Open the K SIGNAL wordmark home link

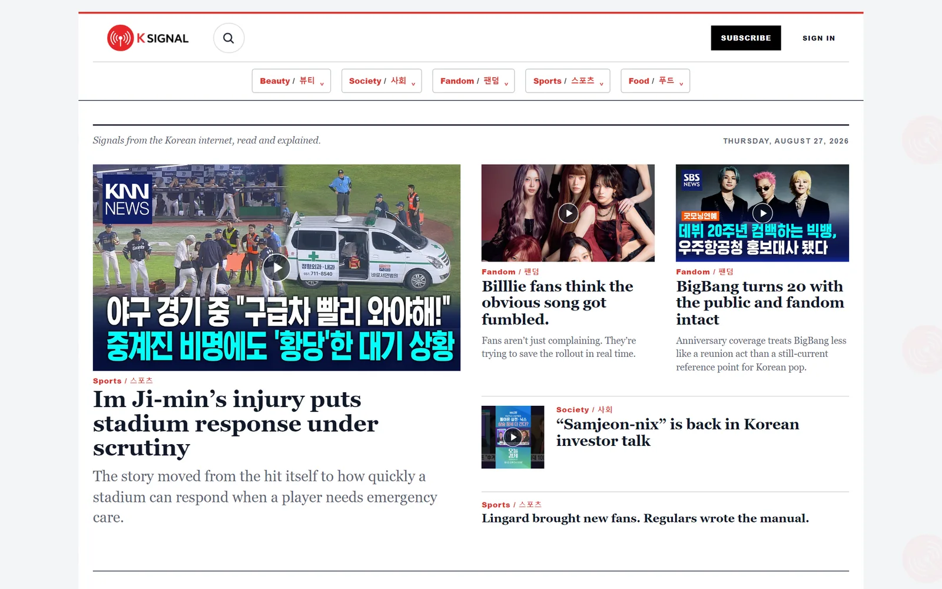[163, 38]
